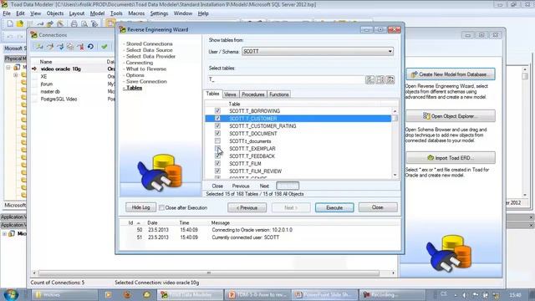Click the Select all button beside filter field

tap(369, 80)
